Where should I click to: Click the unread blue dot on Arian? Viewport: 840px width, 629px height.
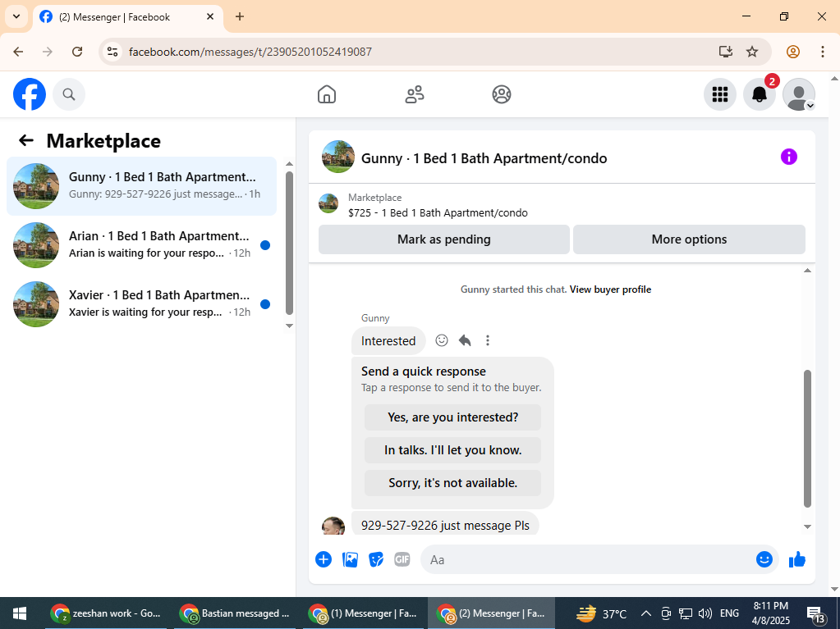pos(264,245)
